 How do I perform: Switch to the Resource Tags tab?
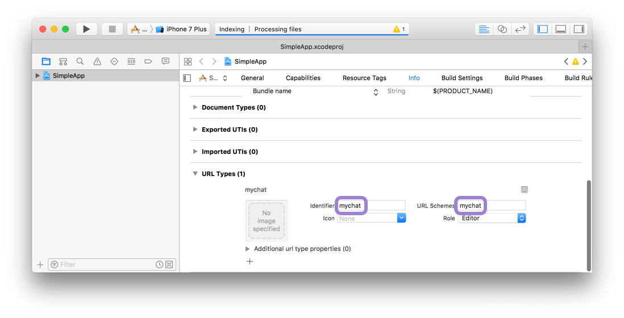[364, 78]
